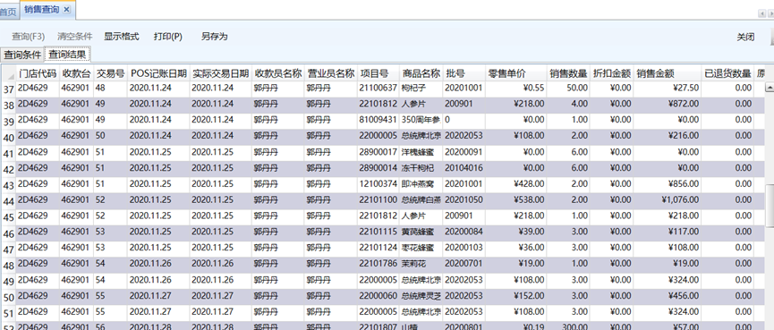The width and height of the screenshot is (774, 330).
Task: Switch to the 首页 tab
Action: click(8, 11)
